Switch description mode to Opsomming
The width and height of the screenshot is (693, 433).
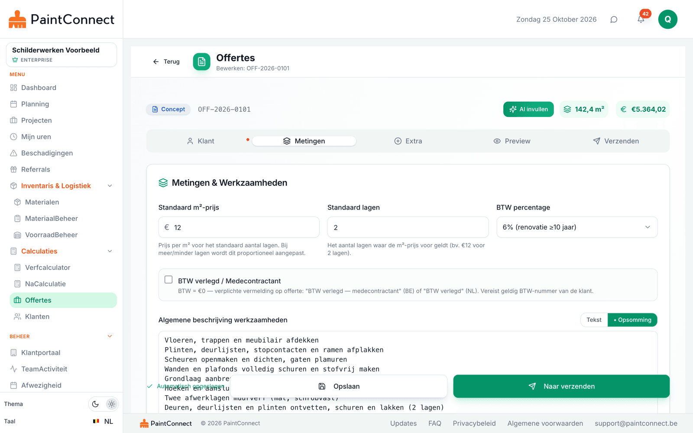[632, 320]
